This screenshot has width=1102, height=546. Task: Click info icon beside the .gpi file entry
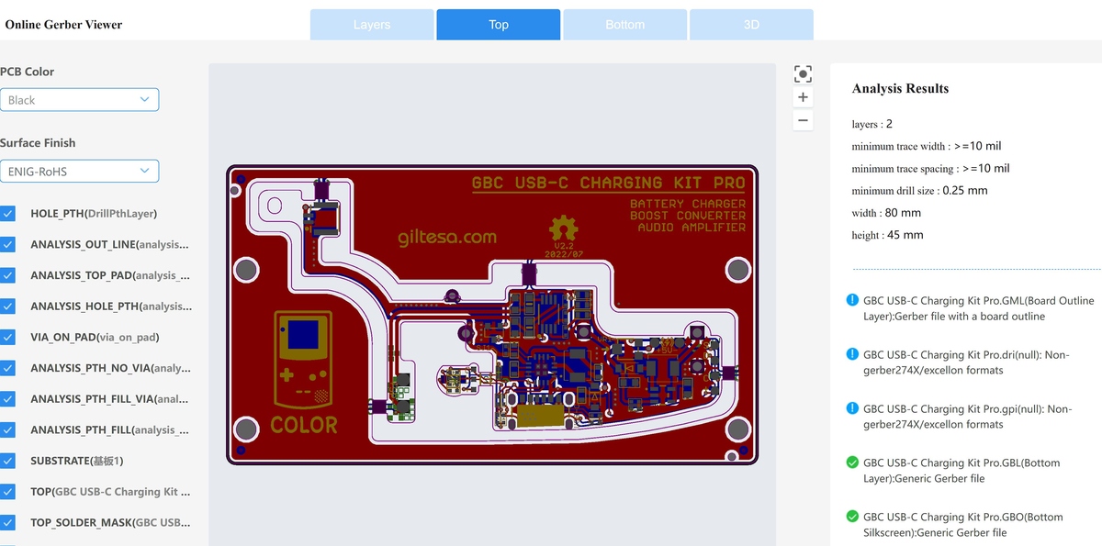tap(852, 408)
